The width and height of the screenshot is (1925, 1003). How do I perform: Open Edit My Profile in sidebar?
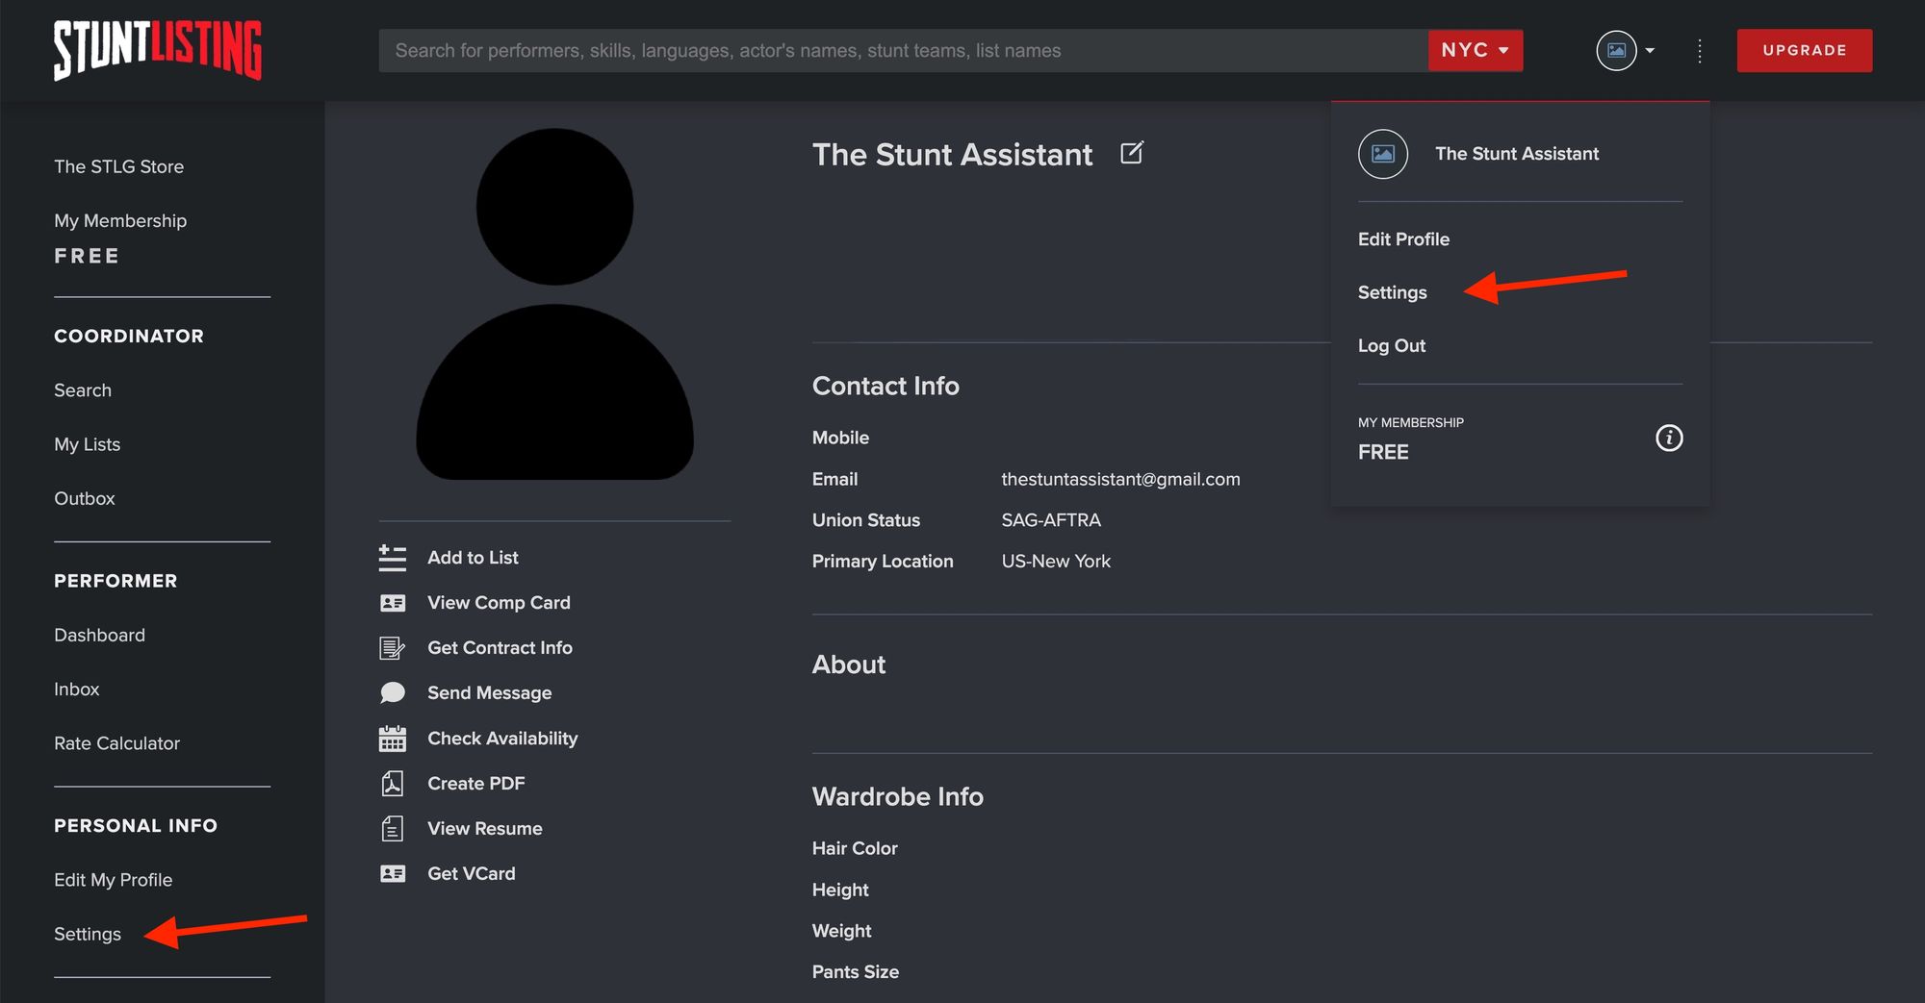[114, 880]
